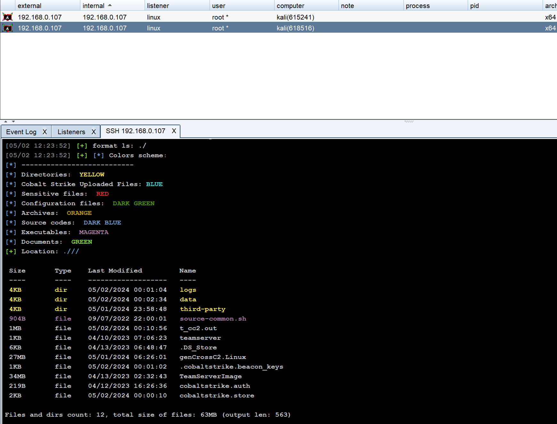Click the dotted grip handle on the divider
This screenshot has height=424, width=557.
pyautogui.click(x=409, y=122)
